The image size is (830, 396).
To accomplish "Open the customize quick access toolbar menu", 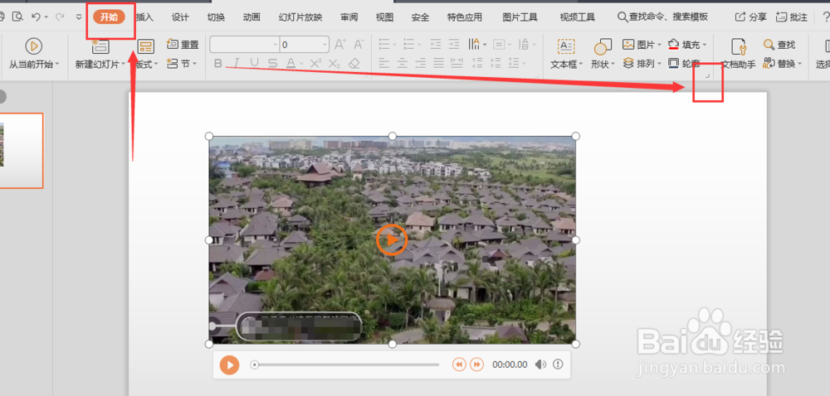I will point(79,17).
